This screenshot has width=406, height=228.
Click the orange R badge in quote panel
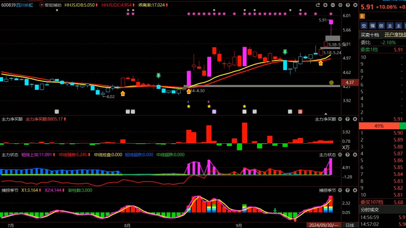(362, 16)
